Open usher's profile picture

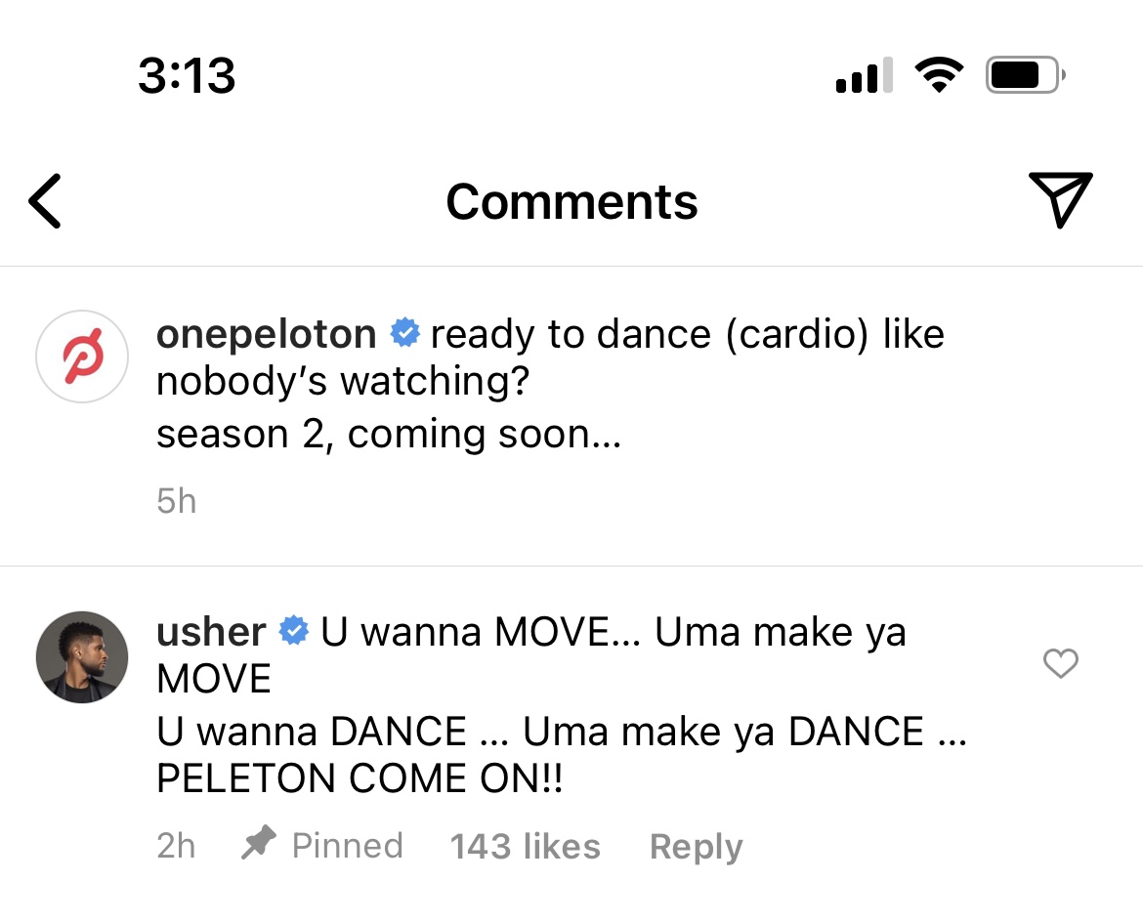click(x=82, y=657)
